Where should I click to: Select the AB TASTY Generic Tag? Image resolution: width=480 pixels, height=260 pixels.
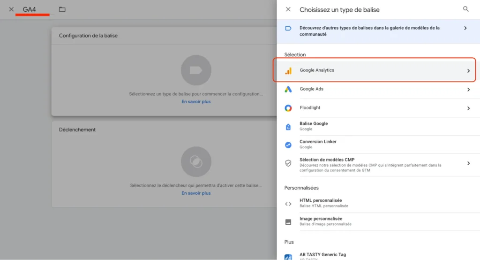point(378,255)
